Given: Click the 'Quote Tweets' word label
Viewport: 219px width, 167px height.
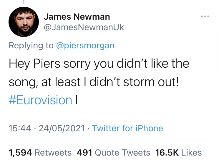Looking at the screenshot, I should 122,153.
